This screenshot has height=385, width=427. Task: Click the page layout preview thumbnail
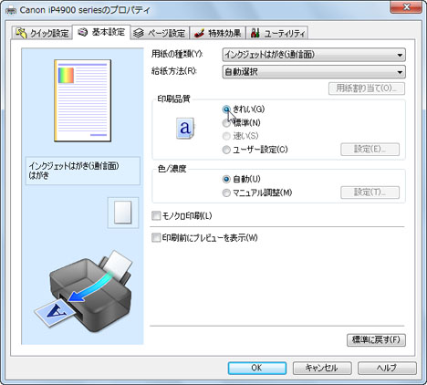click(x=83, y=100)
